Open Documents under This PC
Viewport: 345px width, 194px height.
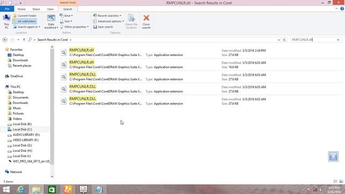[x=20, y=98]
